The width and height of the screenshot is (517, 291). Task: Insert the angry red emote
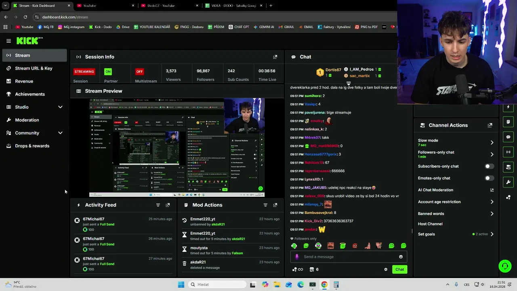tap(355, 246)
